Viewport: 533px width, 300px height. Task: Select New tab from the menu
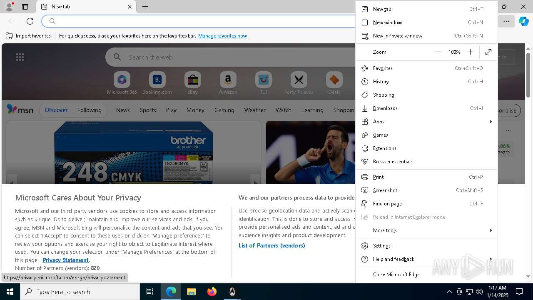point(427,9)
